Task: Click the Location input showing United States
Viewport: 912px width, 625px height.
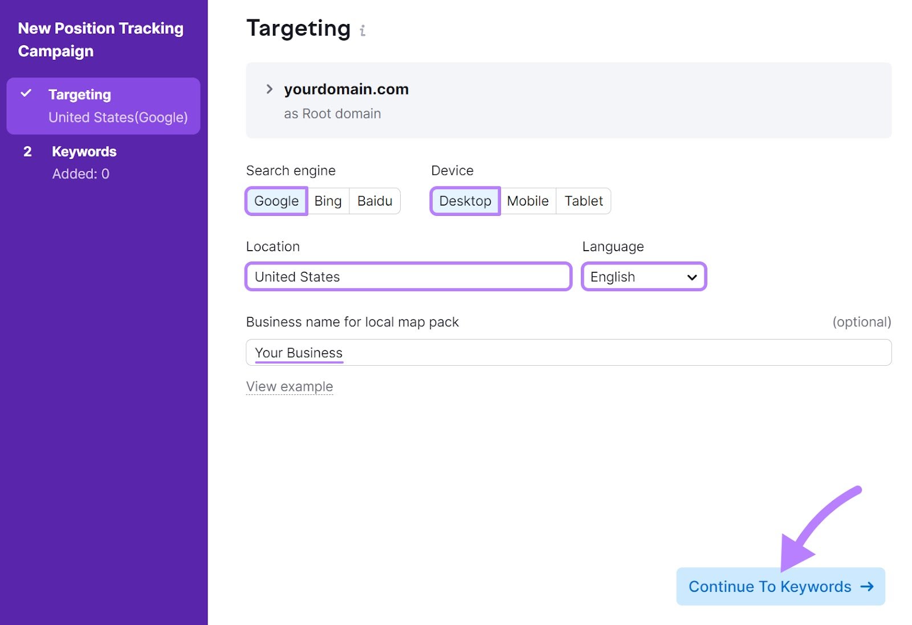Action: [408, 277]
